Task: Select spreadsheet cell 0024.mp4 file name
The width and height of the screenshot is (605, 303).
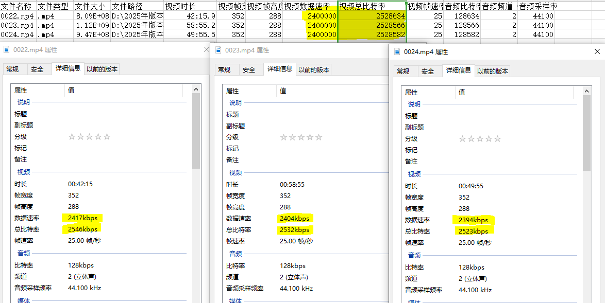Action: (19, 34)
